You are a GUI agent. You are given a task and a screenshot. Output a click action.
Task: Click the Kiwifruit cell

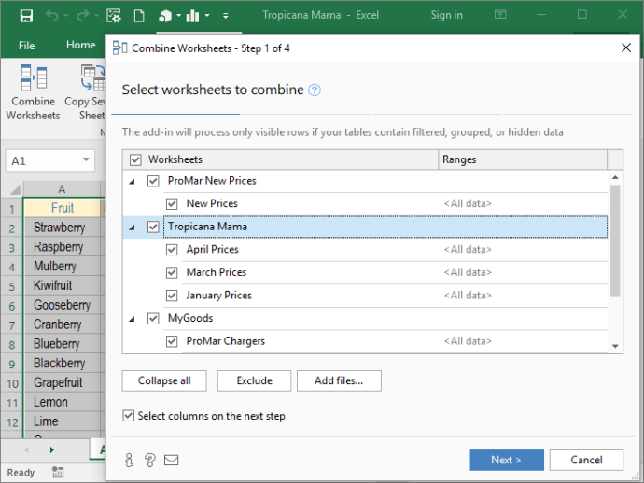[62, 285]
